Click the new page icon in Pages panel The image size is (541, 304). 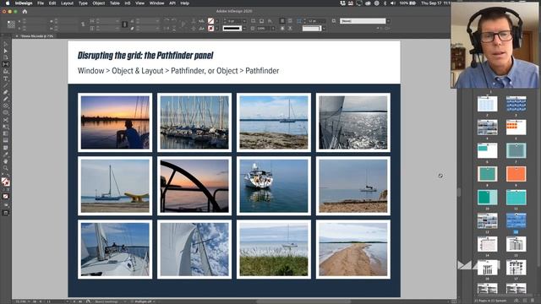click(x=524, y=301)
